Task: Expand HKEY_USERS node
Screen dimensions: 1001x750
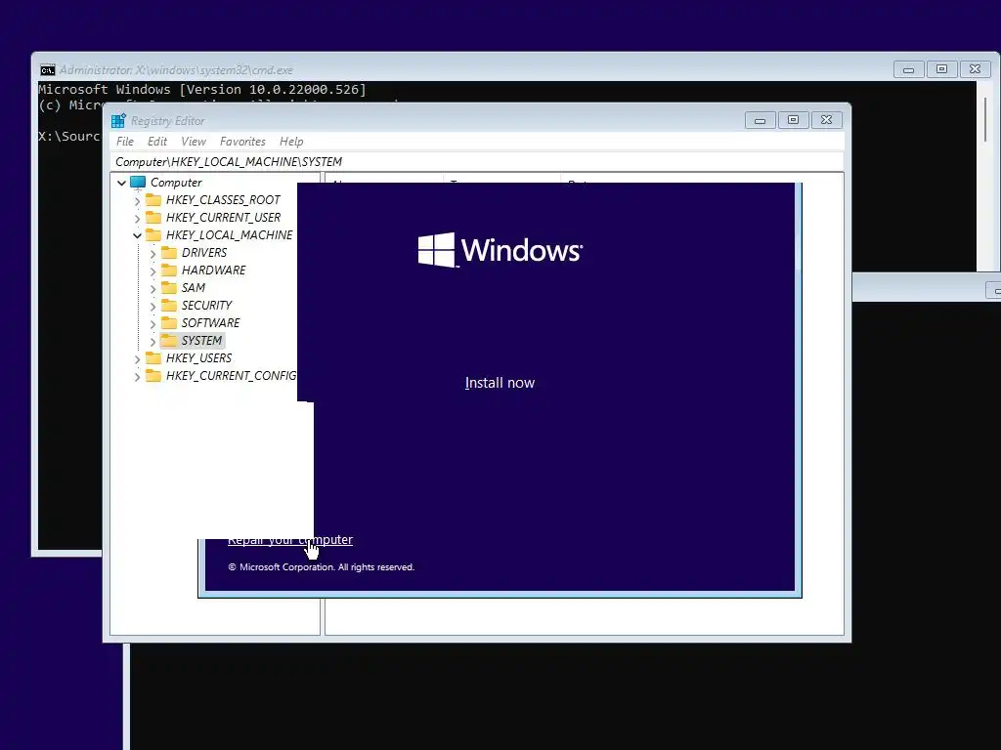Action: [137, 358]
